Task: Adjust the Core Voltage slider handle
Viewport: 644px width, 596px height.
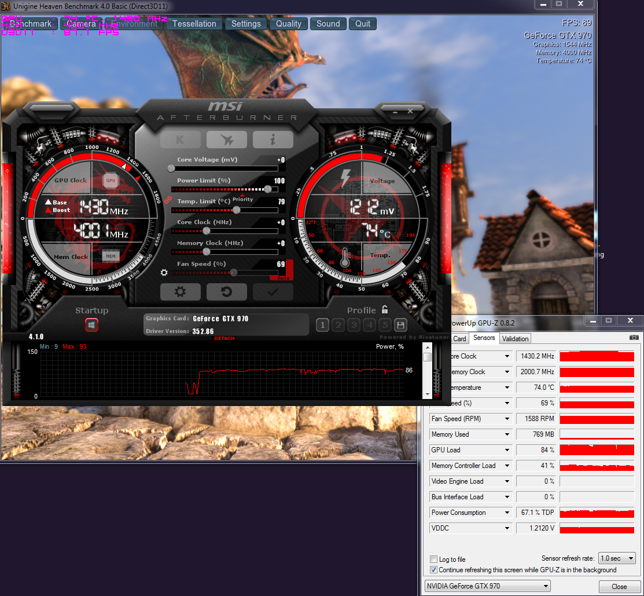Action: [x=171, y=168]
